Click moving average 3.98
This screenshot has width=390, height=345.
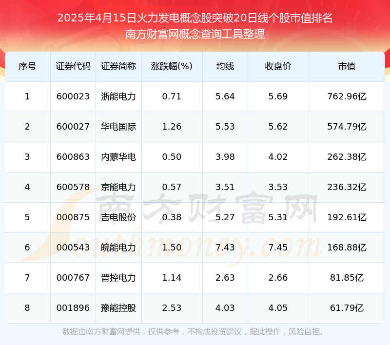click(x=225, y=157)
